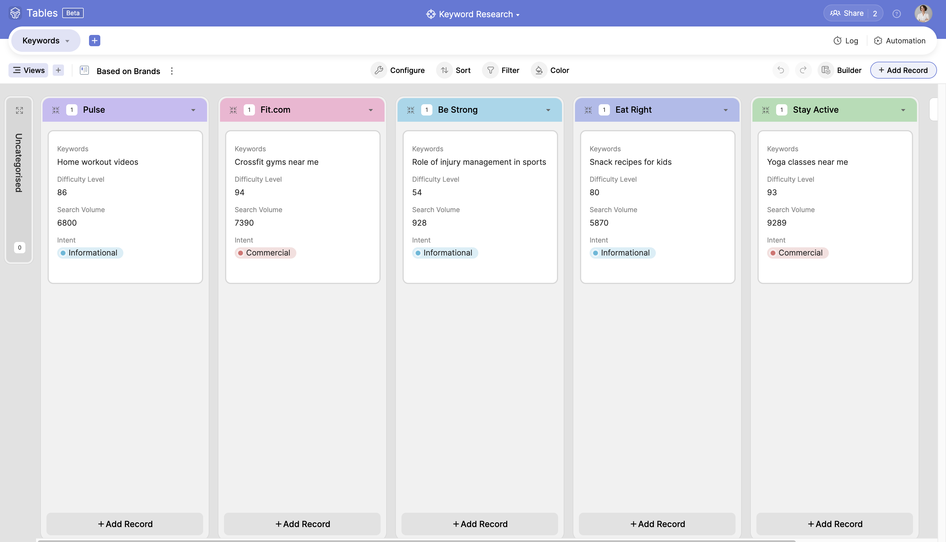Open the Crossfit gyms near me card
The image size is (946, 542).
coord(303,207)
